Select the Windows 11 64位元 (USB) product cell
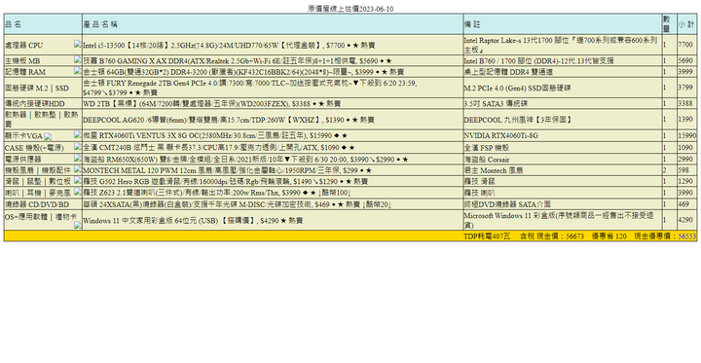 point(273,220)
